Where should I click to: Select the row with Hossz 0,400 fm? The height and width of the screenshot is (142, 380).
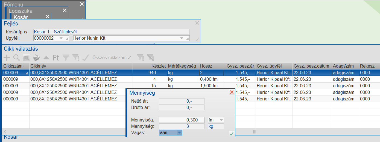click(x=191, y=79)
